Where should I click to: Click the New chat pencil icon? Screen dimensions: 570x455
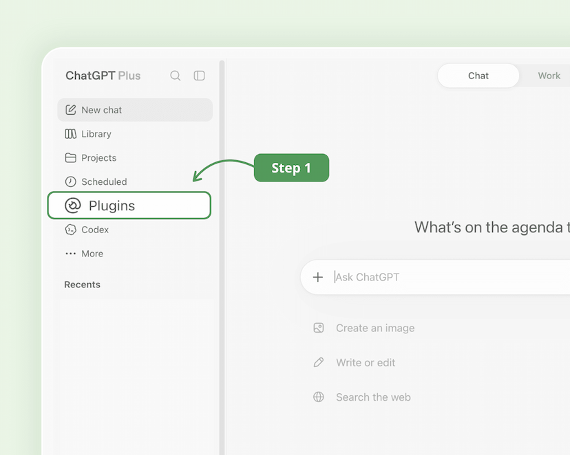(x=70, y=109)
